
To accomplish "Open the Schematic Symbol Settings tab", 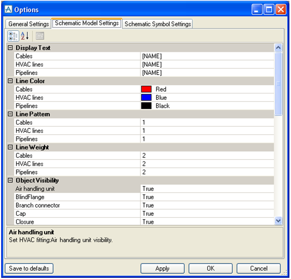I will click(x=158, y=24).
